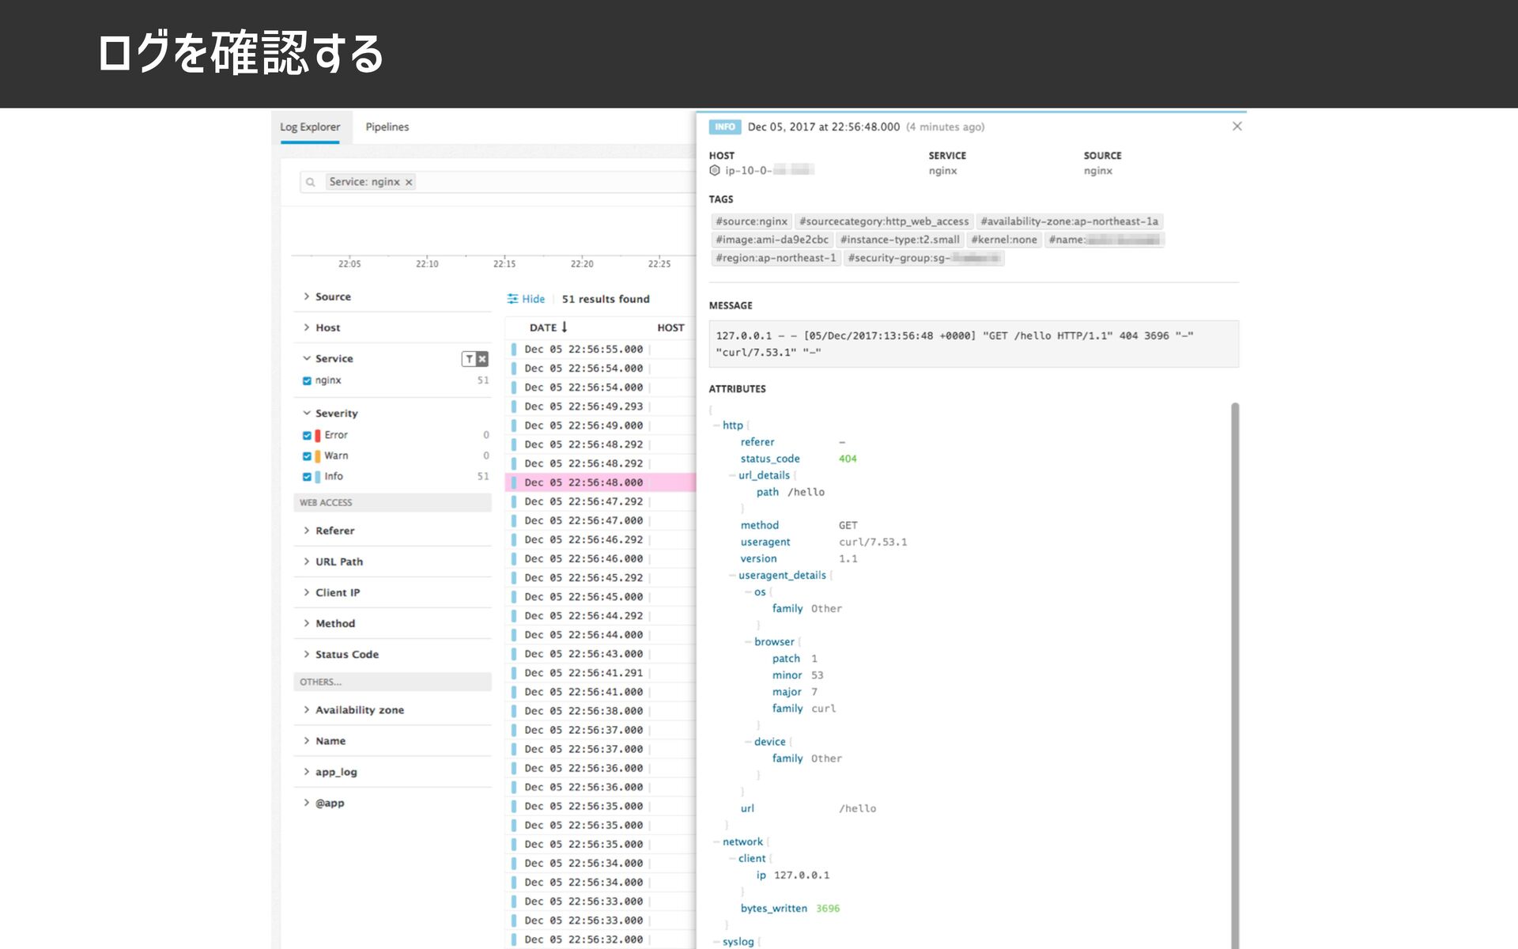
Task: Uncheck the Error severity checkbox
Action: click(307, 435)
